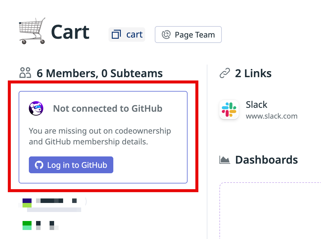Open the Slack link title
321x239 pixels.
tap(256, 104)
